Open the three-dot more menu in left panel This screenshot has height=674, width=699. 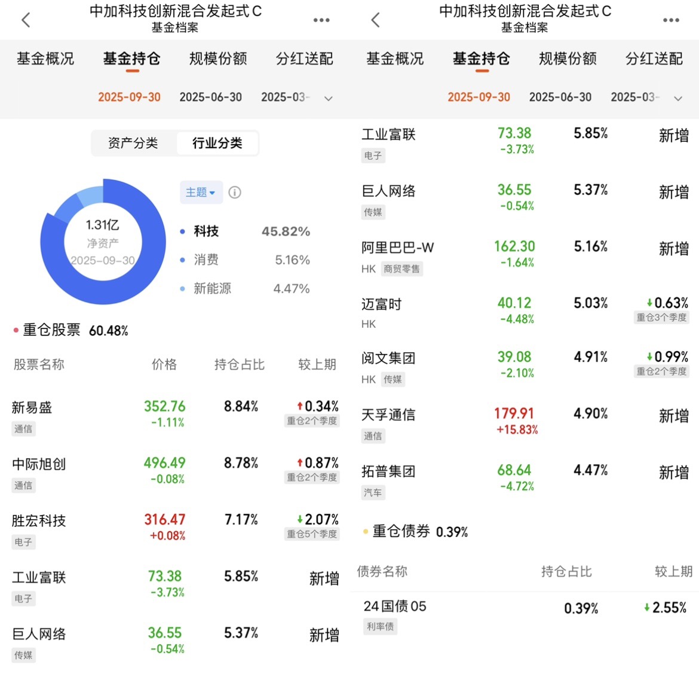[x=321, y=20]
